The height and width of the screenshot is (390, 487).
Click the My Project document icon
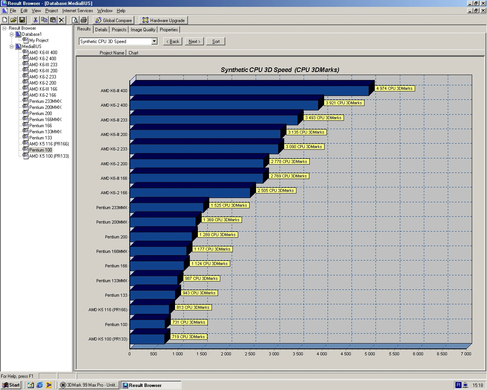pos(25,40)
